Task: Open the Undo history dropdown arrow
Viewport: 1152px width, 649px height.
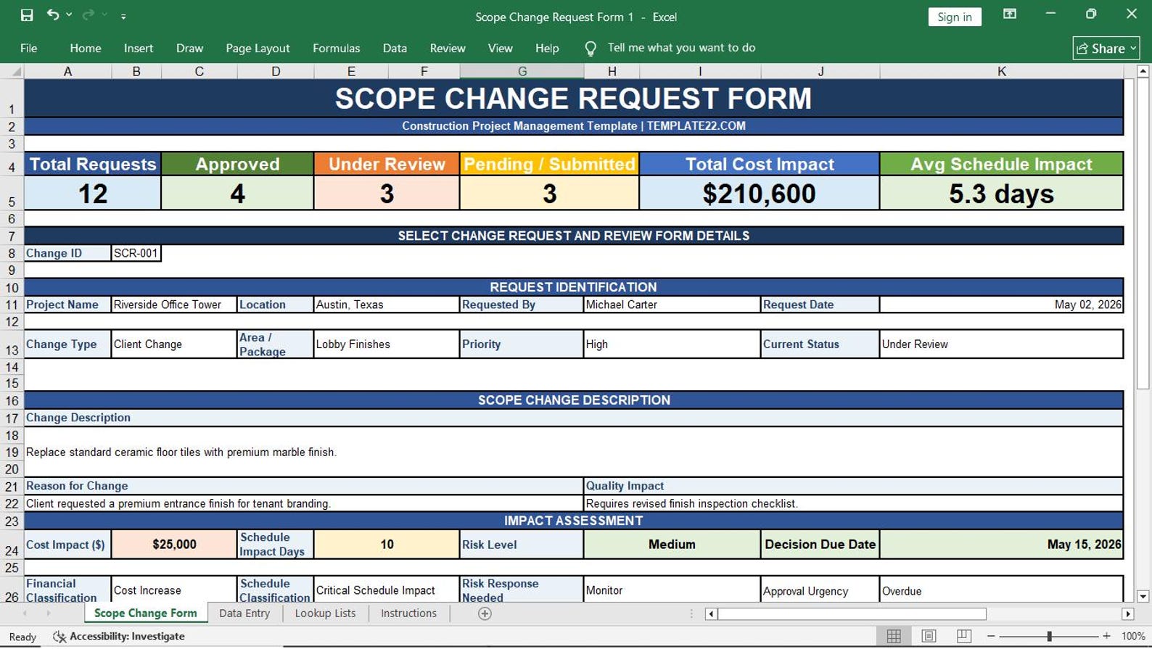Action: click(69, 15)
